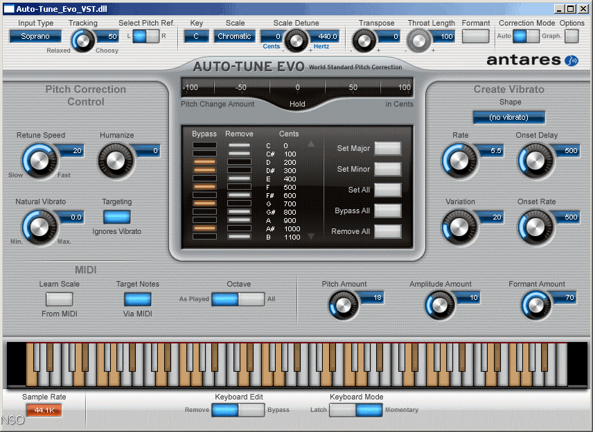The image size is (593, 432).
Task: Toggle the Formant button
Action: [x=475, y=36]
